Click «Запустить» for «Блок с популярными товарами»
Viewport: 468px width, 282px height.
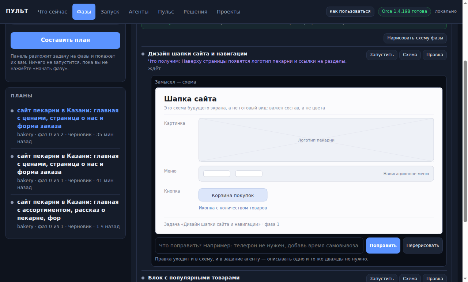click(382, 278)
